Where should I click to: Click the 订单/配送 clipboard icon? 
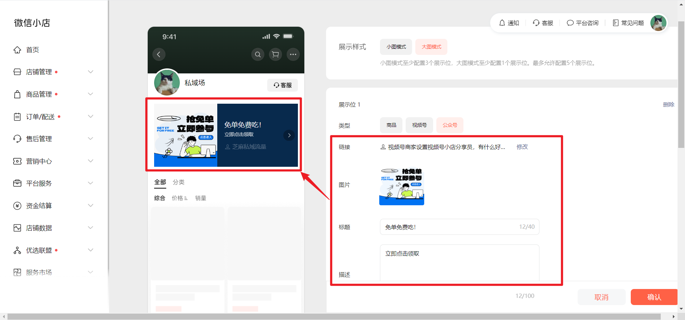pyautogui.click(x=17, y=117)
